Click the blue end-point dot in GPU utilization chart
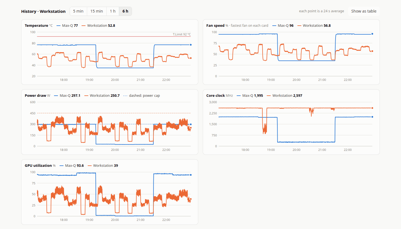This screenshot has width=401, height=229. point(191,175)
